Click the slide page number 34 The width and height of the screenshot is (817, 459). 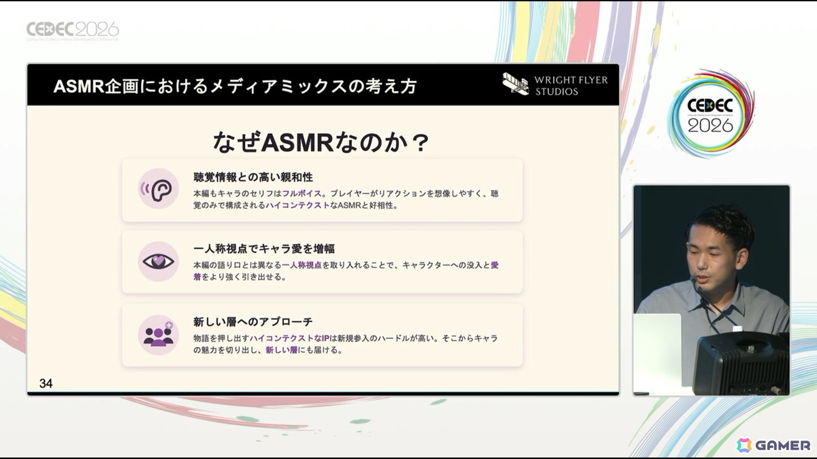click(46, 384)
